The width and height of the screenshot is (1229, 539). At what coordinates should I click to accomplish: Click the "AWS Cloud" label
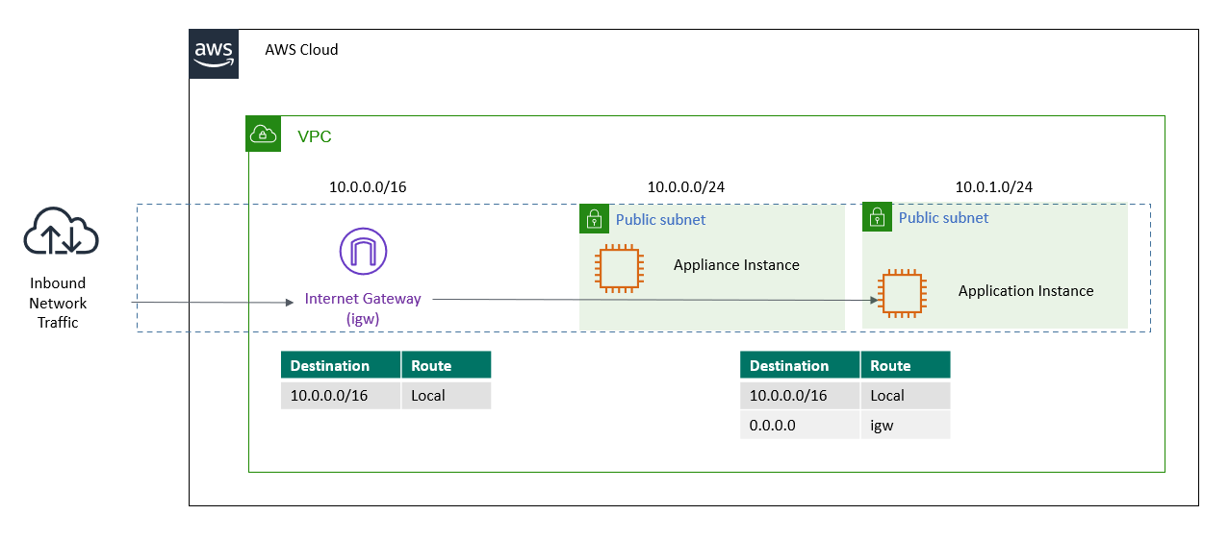click(301, 50)
